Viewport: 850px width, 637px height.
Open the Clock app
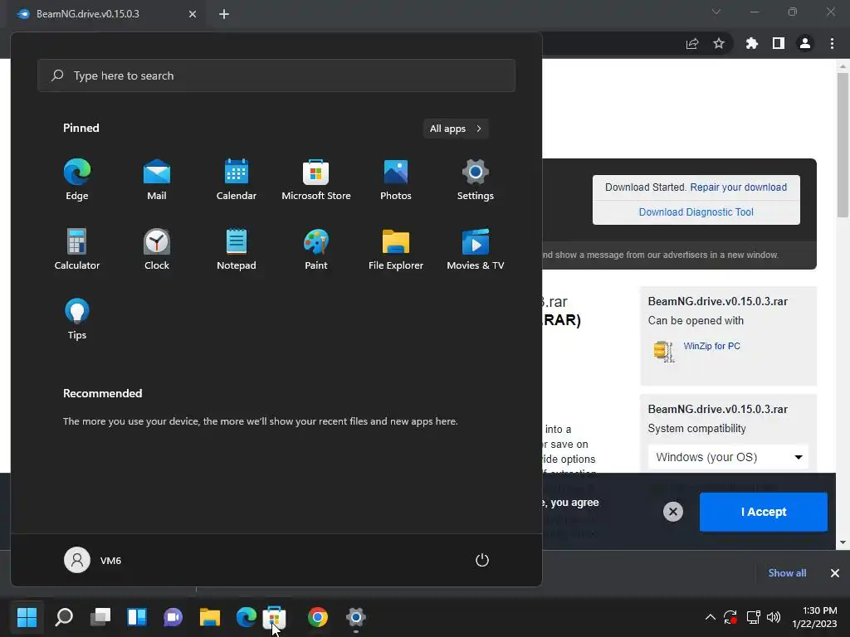pos(157,250)
